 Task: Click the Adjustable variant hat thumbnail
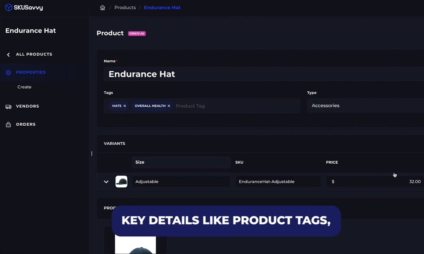(121, 182)
